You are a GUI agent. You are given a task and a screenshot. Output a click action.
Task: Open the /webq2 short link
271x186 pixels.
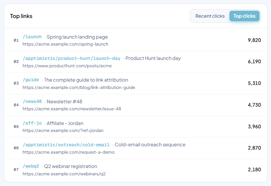31,166
